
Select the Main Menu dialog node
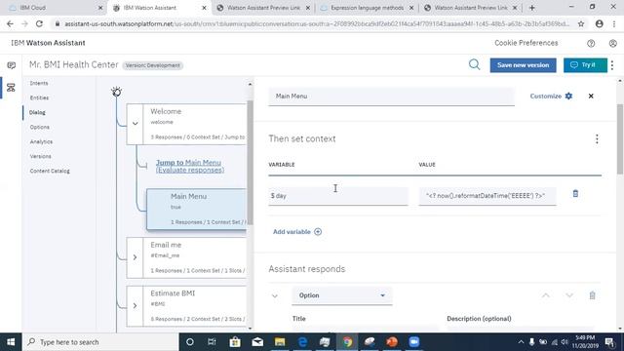click(x=197, y=209)
